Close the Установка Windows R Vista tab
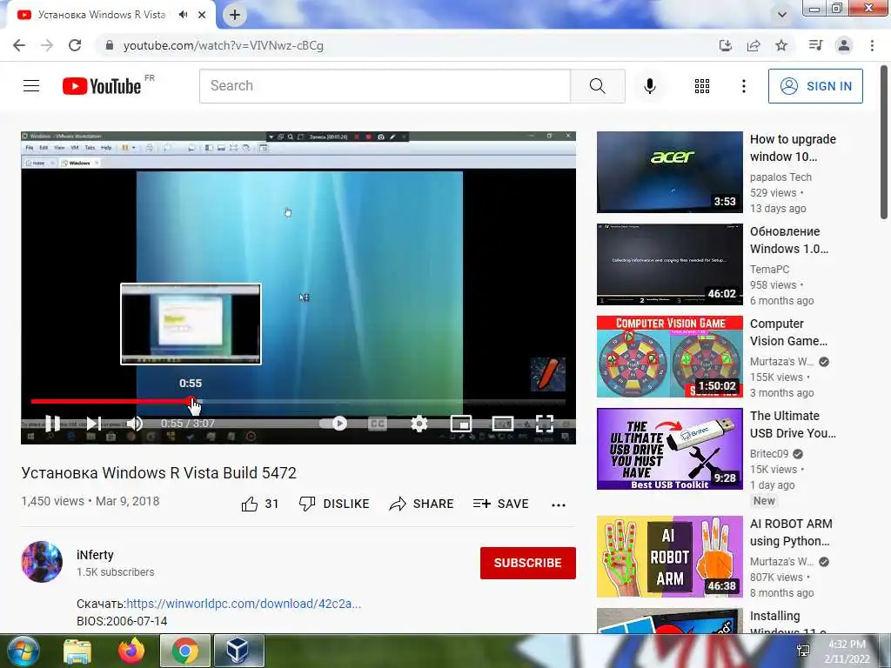Viewport: 891px width, 668px height. tap(202, 15)
